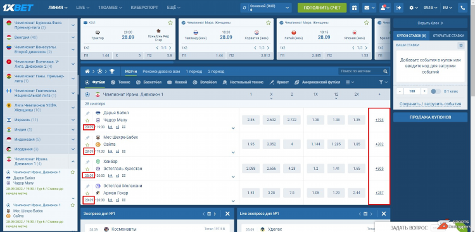475x232 pixels.
Task: Pin the Мес Шехре-Бабек match
Action: [x=87, y=138]
